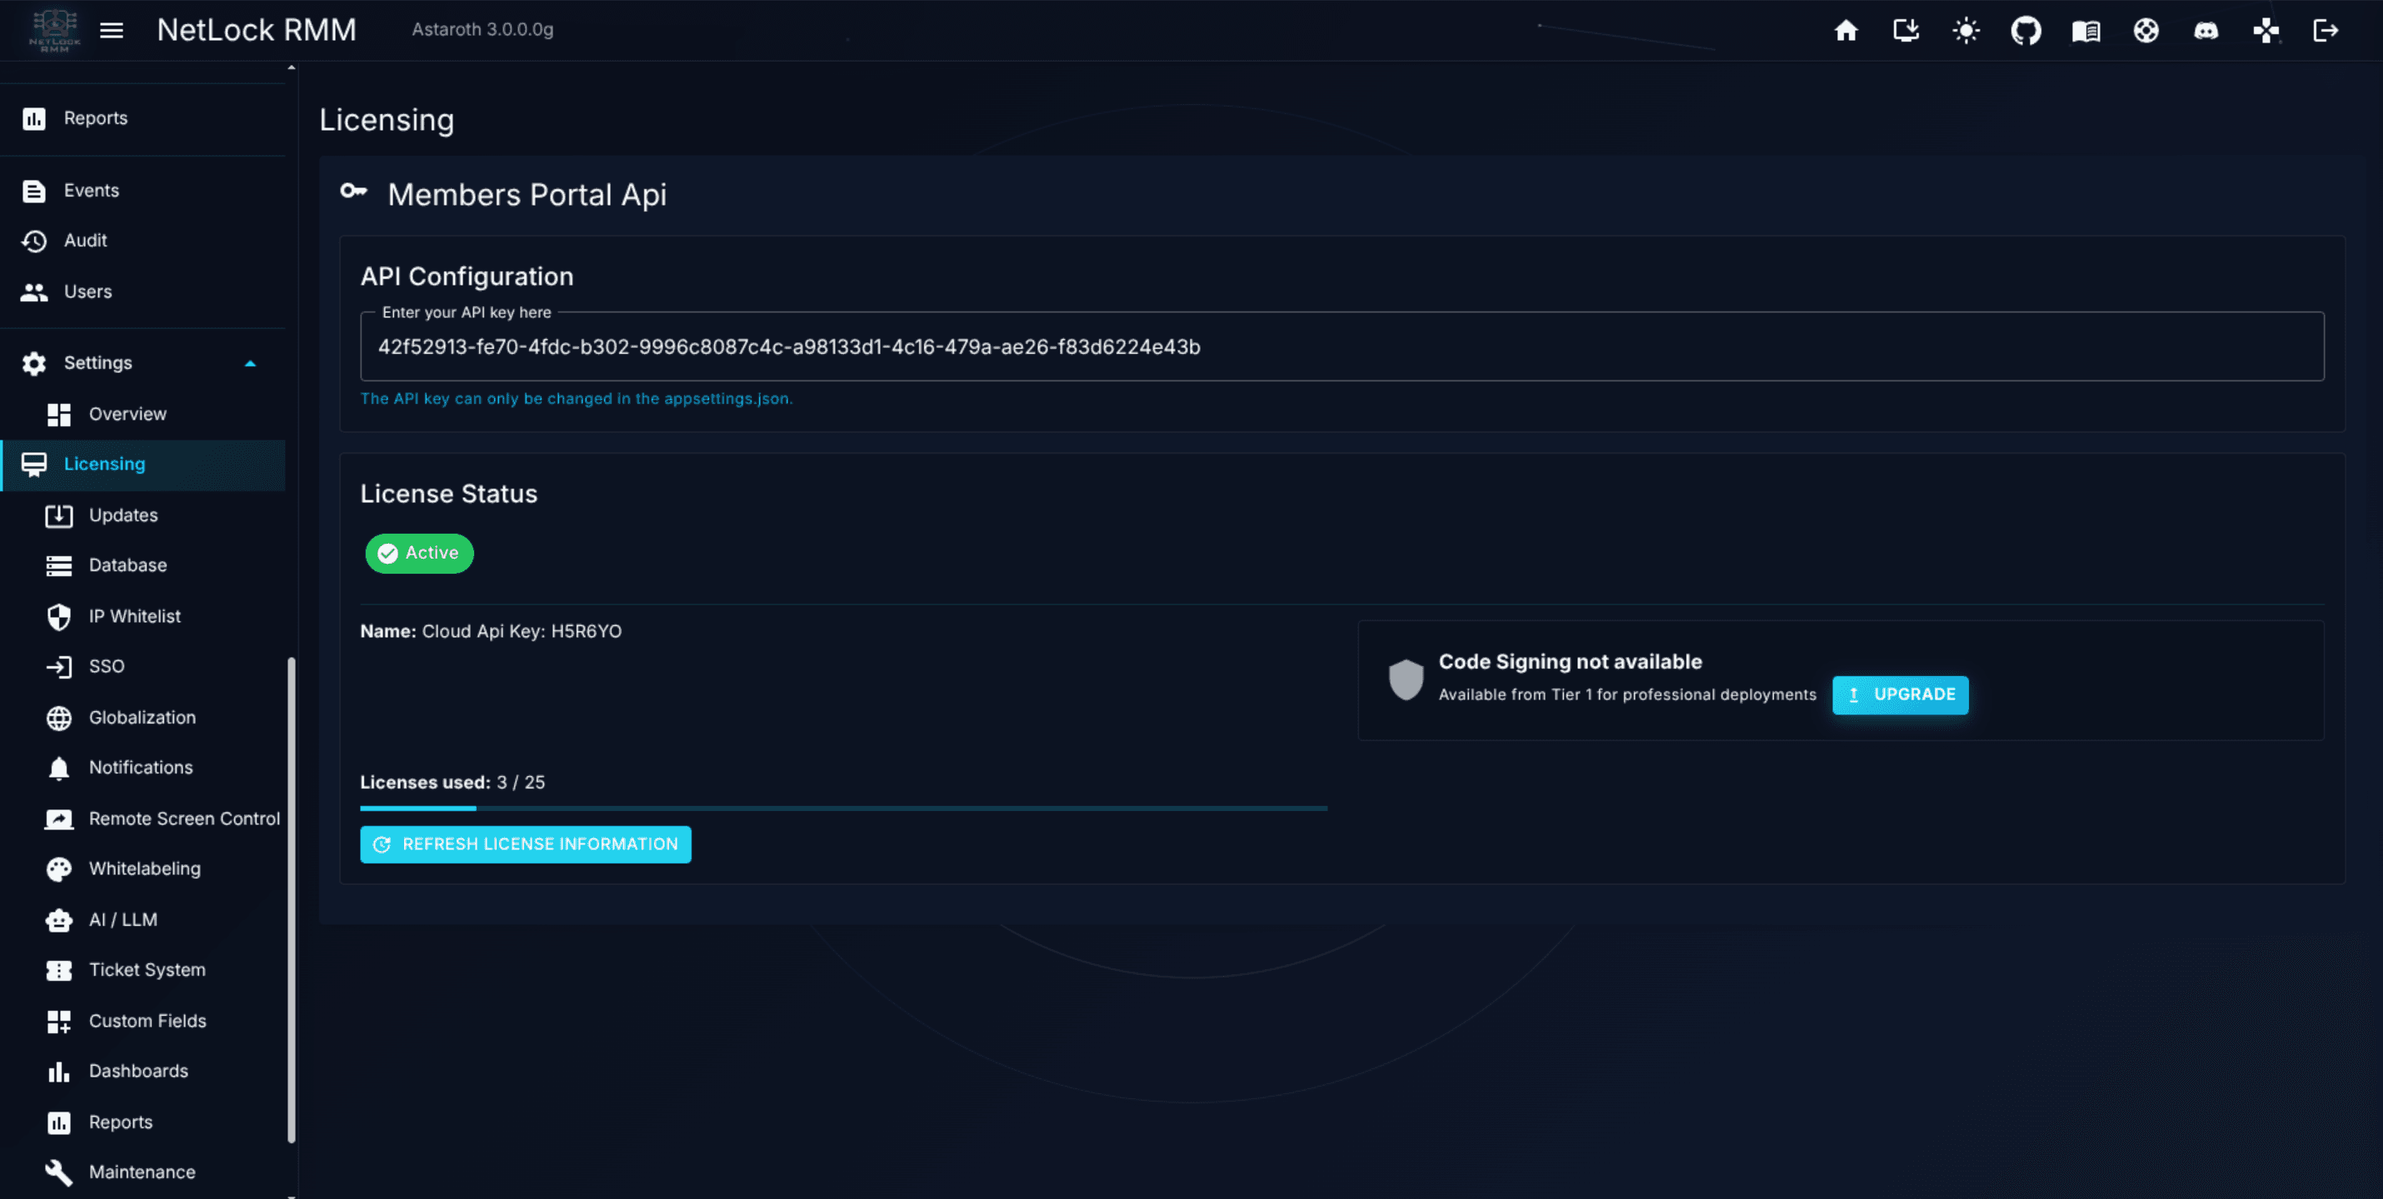Click the NetLock RMM logo

[x=55, y=31]
